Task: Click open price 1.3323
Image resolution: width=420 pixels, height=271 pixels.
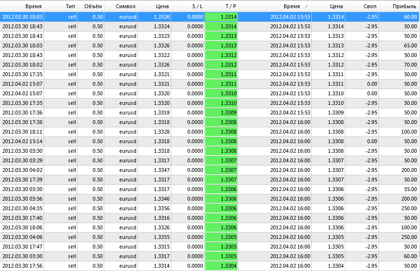Action: coord(162,36)
